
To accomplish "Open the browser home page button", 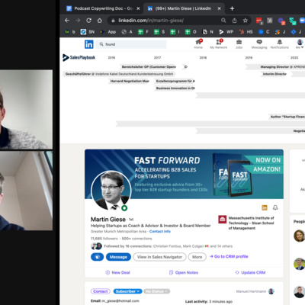I will point(100,21).
